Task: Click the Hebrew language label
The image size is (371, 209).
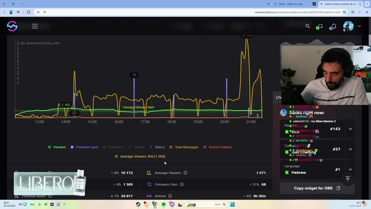Action: 299,172
